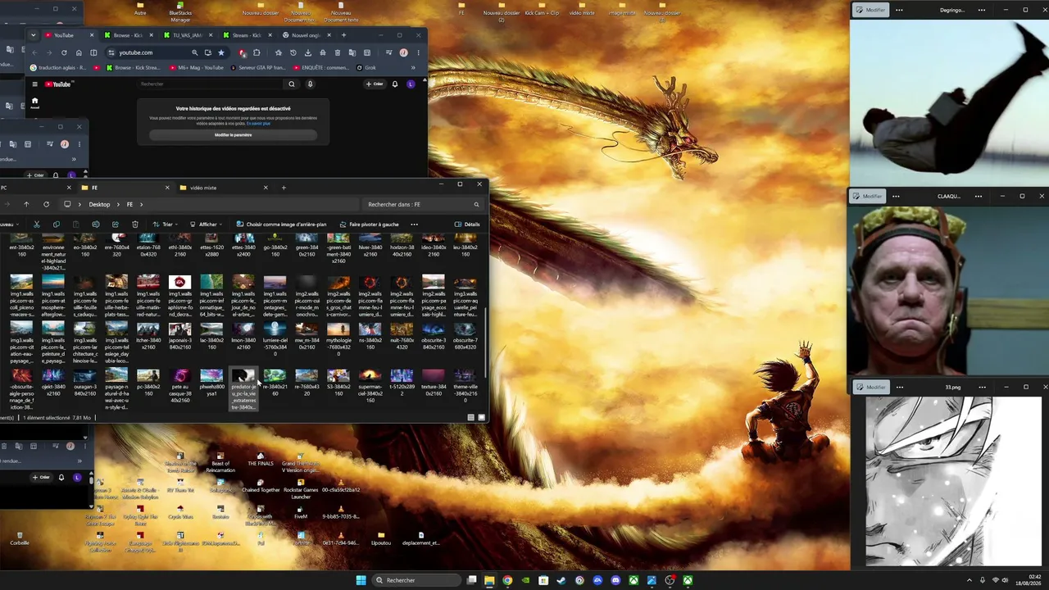Click the YouTube search magnifier button
This screenshot has width=1049, height=590.
pos(291,84)
